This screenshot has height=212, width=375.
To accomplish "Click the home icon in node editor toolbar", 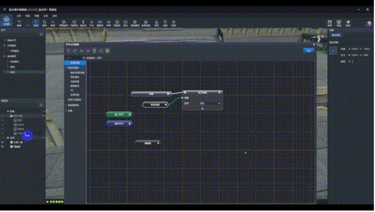I will point(88,51).
